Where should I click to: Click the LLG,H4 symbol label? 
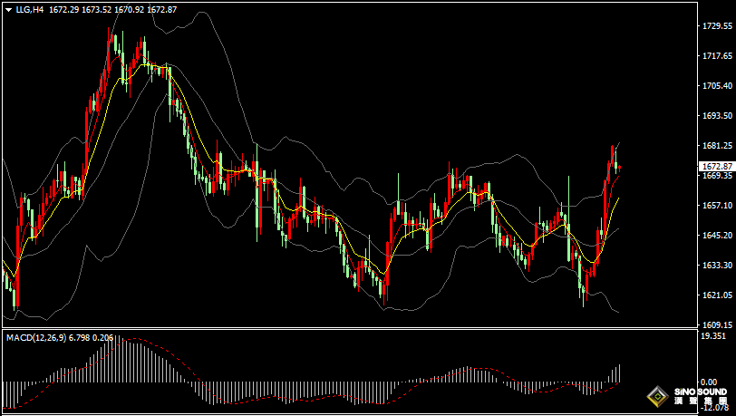(x=30, y=10)
